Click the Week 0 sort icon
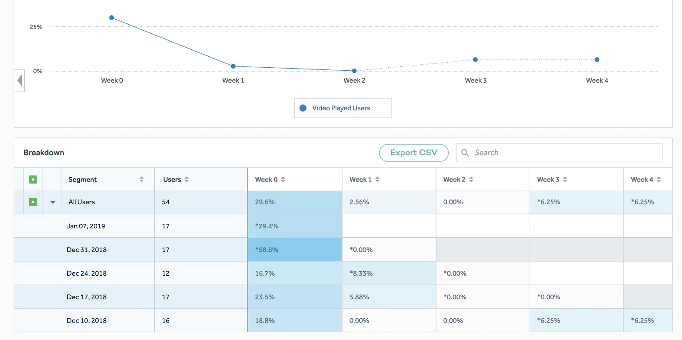The image size is (682, 340). (283, 179)
